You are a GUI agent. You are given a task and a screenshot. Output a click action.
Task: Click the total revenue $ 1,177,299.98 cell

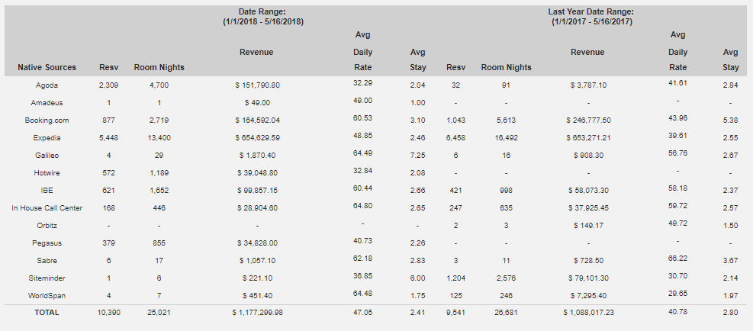coord(257,312)
